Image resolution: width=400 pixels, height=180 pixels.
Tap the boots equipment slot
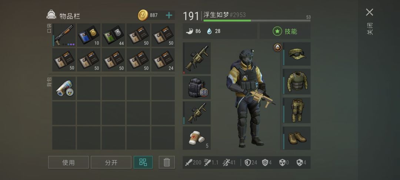pos(297,138)
